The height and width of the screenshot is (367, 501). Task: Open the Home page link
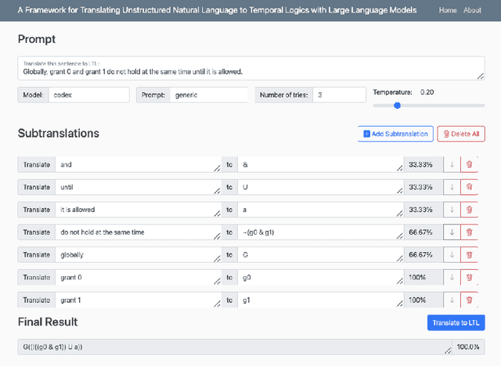(448, 10)
